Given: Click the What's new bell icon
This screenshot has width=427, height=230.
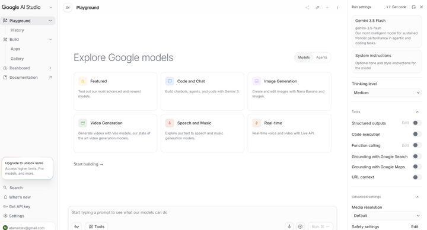Looking at the screenshot, I should pyautogui.click(x=5, y=197).
